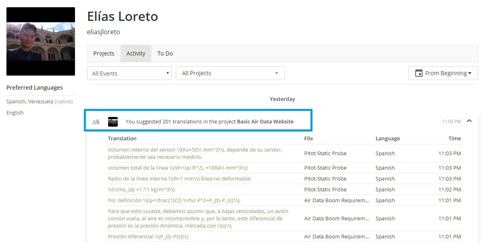The width and height of the screenshot is (481, 242).
Task: Select the Activity tab
Action: point(136,53)
